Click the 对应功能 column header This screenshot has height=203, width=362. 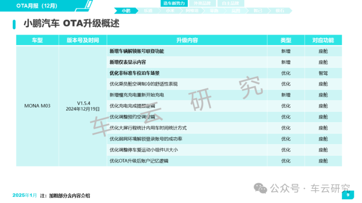tap(323, 40)
